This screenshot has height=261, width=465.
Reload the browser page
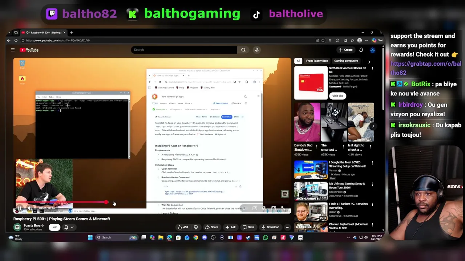coord(16,40)
